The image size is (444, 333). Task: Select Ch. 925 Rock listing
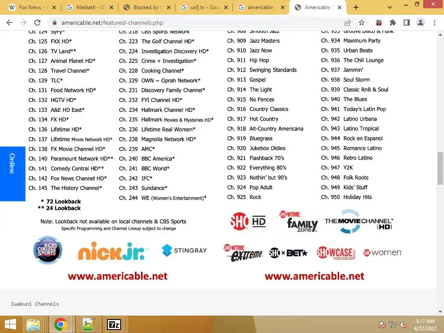(244, 197)
